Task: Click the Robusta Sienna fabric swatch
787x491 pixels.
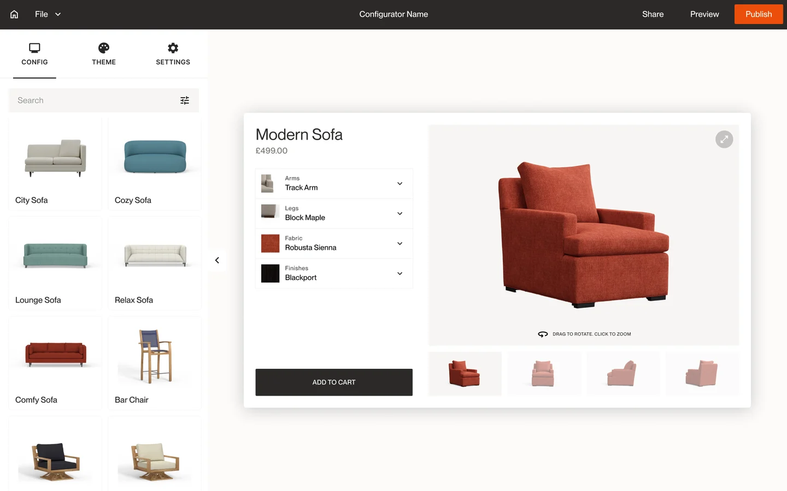Action: click(270, 243)
